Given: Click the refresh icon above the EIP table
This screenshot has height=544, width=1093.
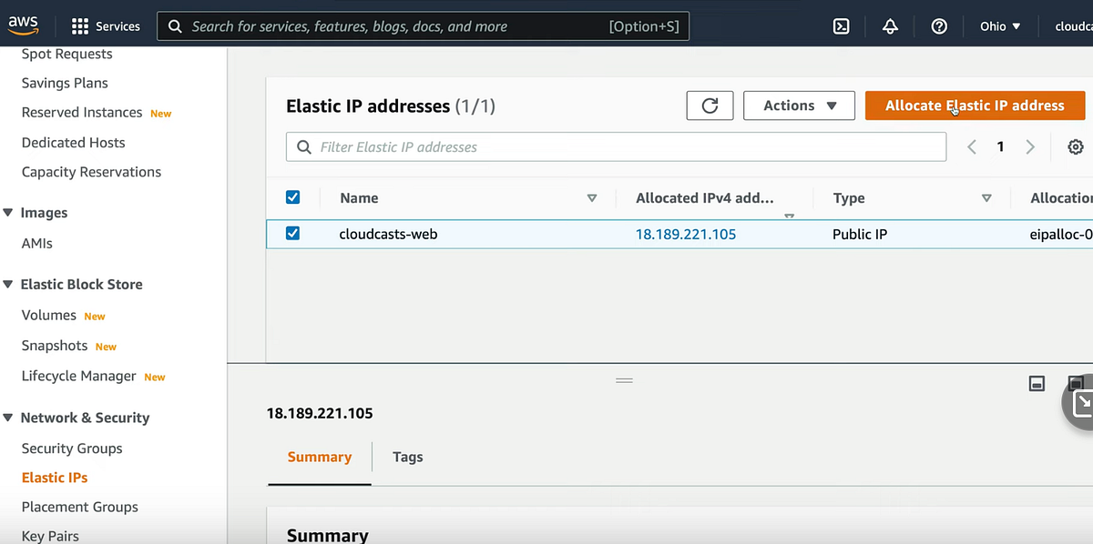Looking at the screenshot, I should [710, 106].
